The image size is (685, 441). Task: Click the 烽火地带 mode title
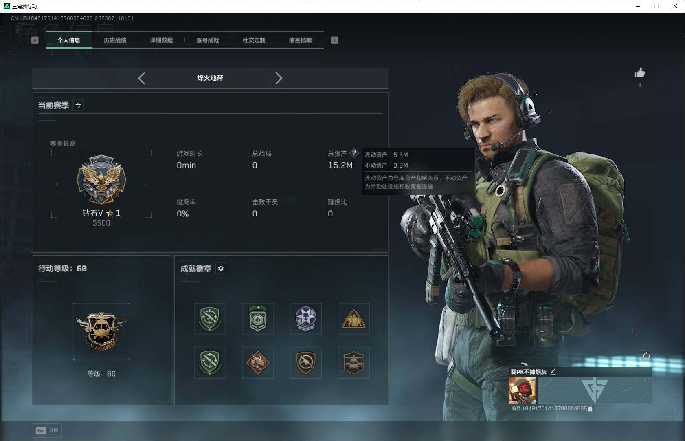coord(210,78)
